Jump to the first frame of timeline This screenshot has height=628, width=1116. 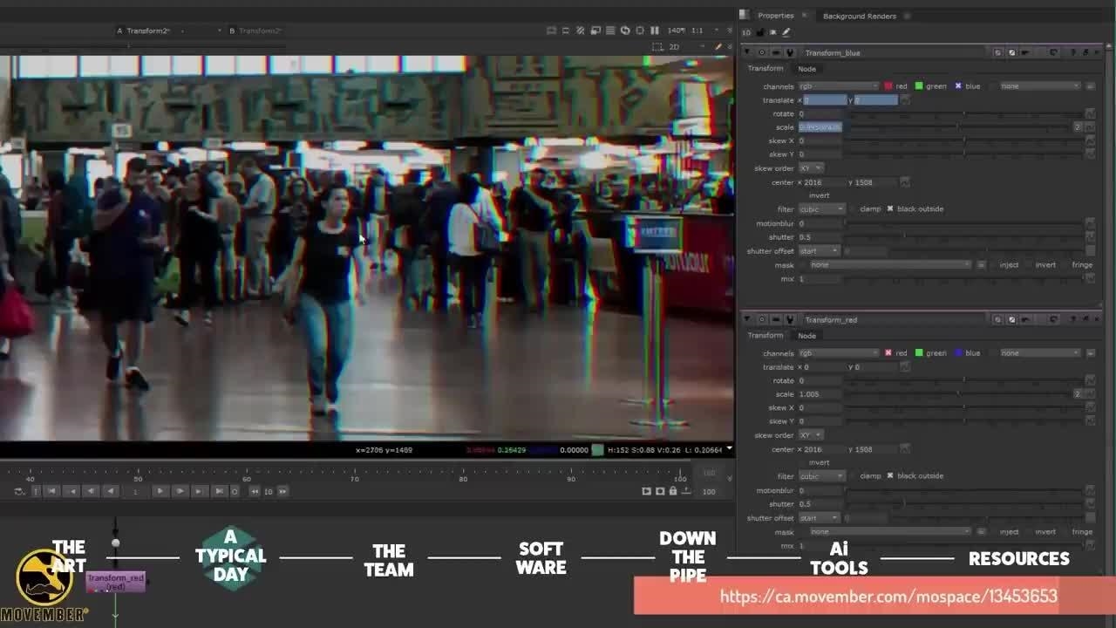[51, 491]
